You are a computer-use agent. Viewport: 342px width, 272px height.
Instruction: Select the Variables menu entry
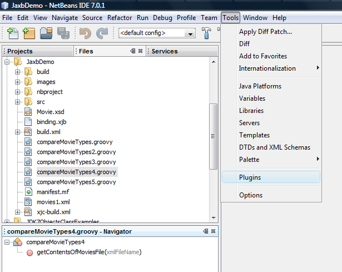tap(271, 98)
